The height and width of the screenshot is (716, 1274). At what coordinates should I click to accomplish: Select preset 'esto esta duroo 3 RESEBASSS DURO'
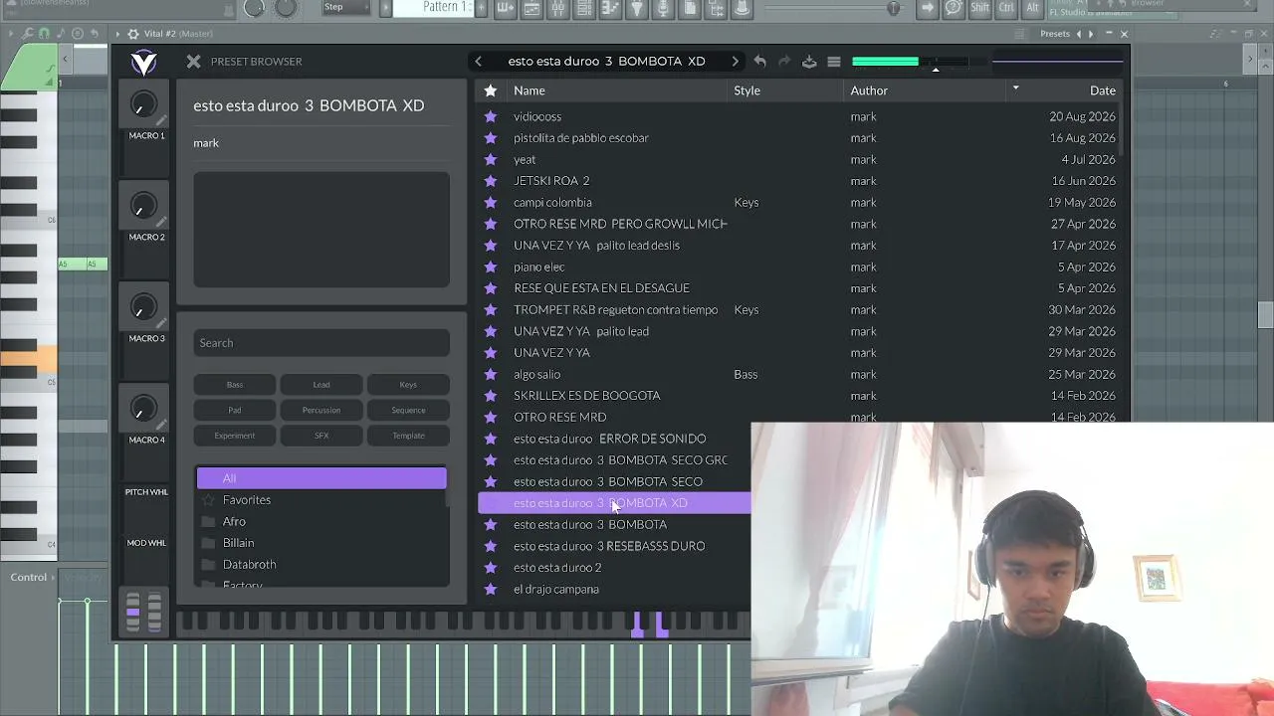click(609, 546)
